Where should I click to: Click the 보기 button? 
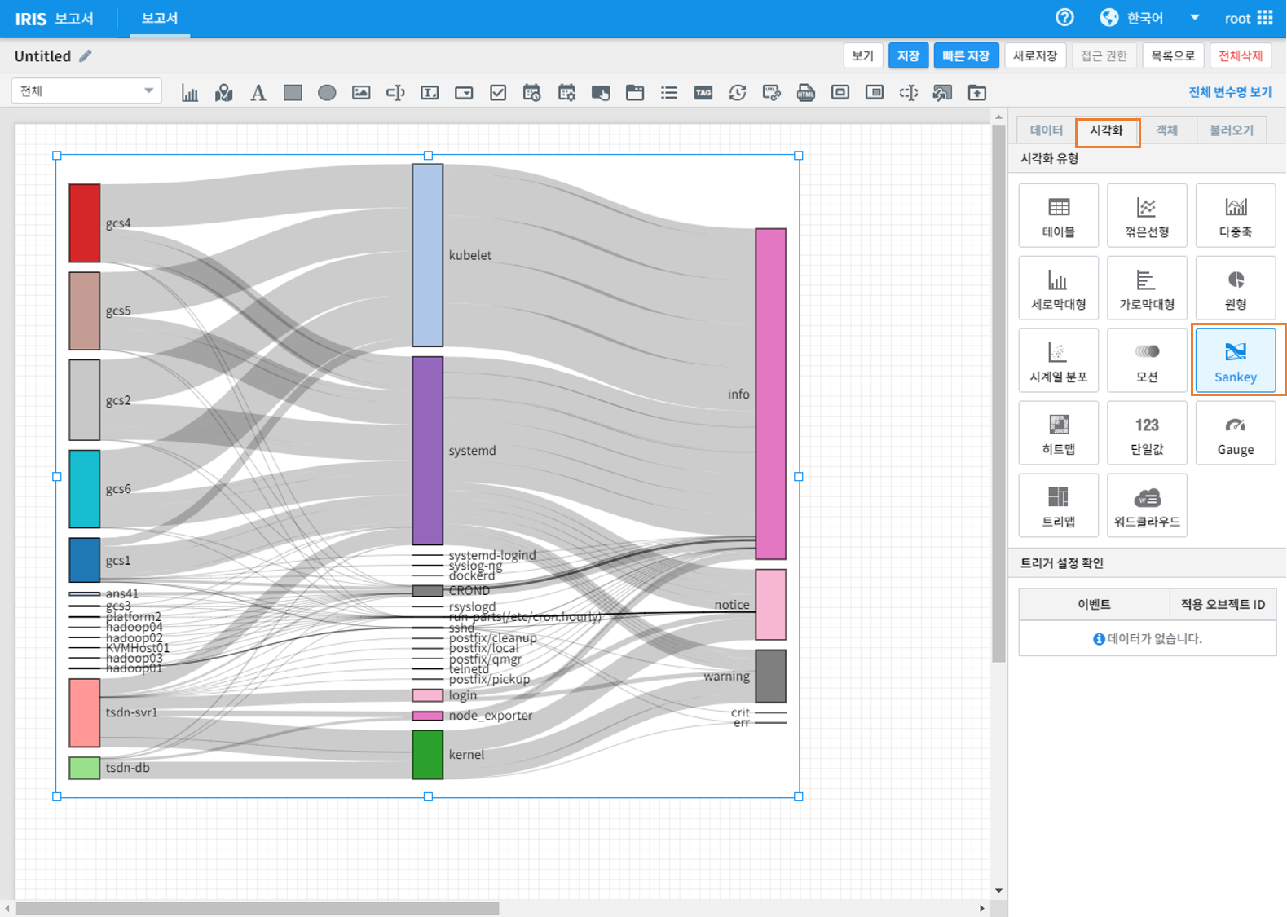[x=862, y=55]
